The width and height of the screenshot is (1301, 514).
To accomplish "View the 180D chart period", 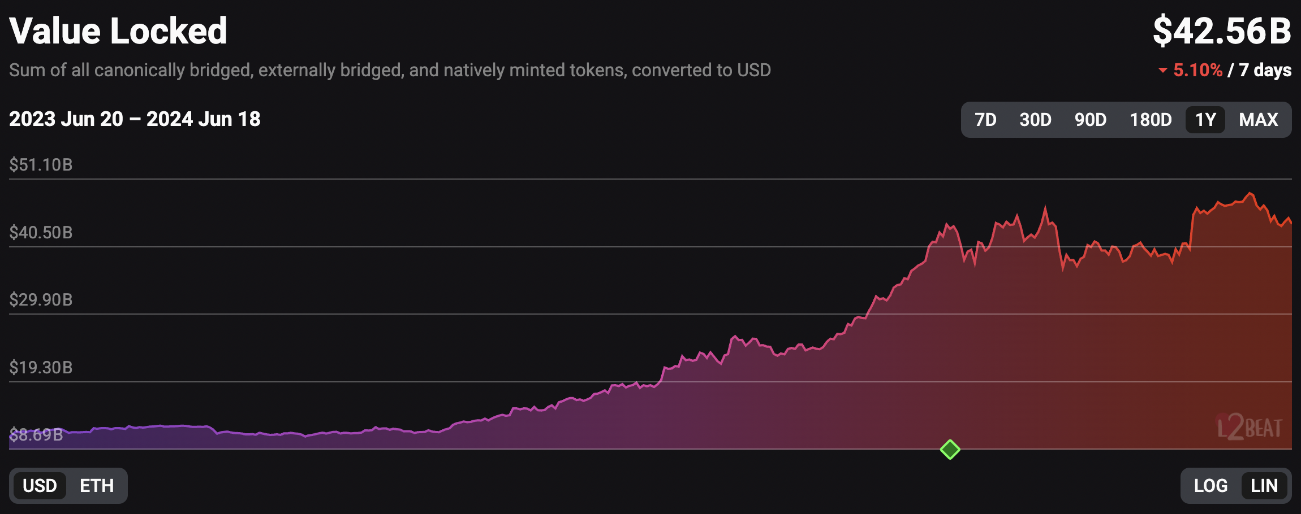I will tap(1151, 120).
